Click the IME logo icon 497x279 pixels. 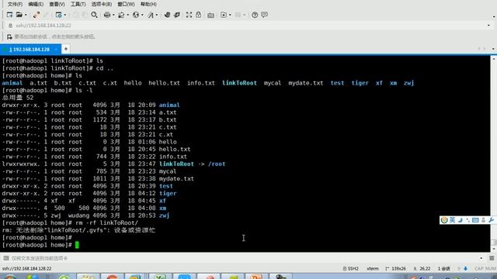[x=444, y=220]
